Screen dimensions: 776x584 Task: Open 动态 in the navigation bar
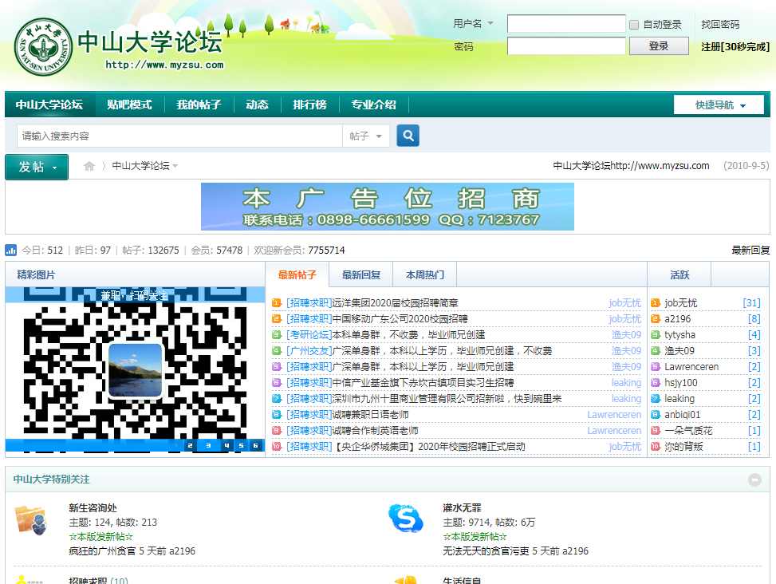pyautogui.click(x=257, y=105)
